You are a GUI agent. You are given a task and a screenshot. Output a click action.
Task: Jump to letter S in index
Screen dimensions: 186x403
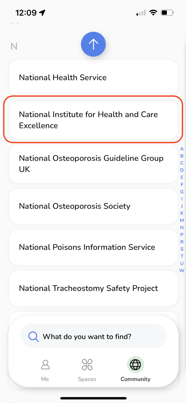tap(182, 249)
